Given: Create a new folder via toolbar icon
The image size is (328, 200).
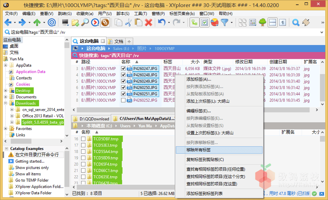Looking at the screenshot, I should [x=75, y=23].
